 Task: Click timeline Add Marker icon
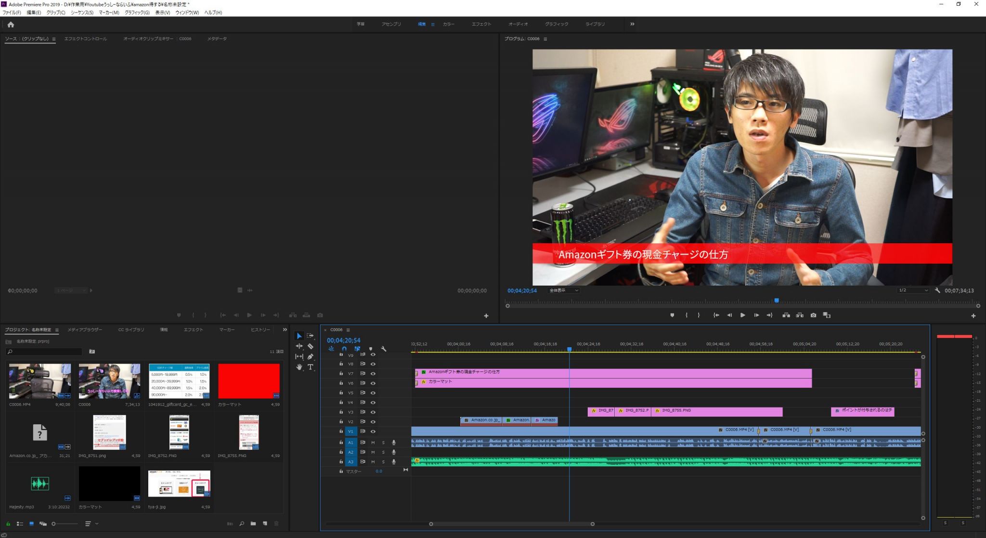pos(370,349)
